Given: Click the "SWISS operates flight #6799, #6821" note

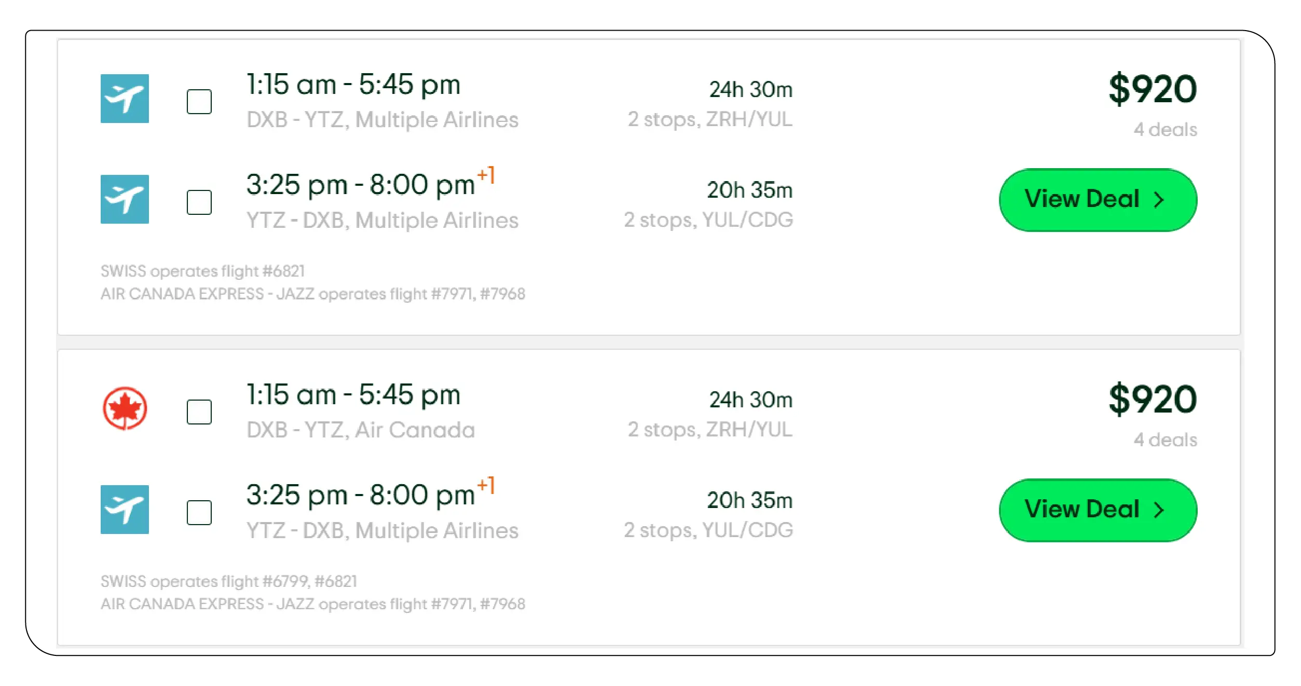Looking at the screenshot, I should click(x=229, y=581).
